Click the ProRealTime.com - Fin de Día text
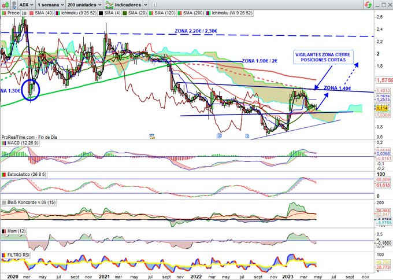The width and height of the screenshot is (393, 280). pos(29,137)
